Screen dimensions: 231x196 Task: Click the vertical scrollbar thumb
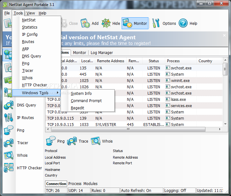click(225, 69)
